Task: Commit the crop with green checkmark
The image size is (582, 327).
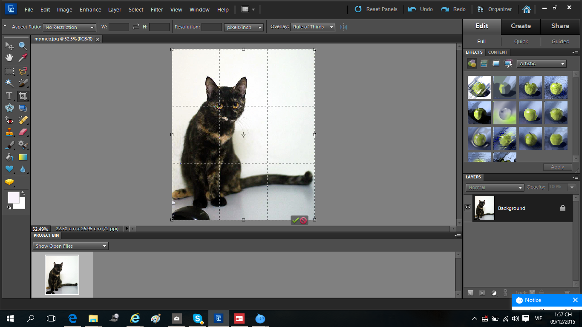Action: pos(295,220)
